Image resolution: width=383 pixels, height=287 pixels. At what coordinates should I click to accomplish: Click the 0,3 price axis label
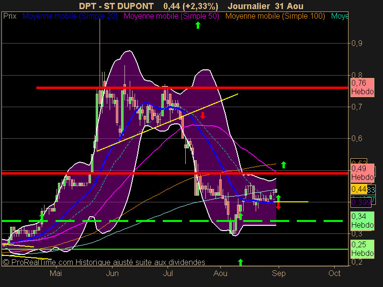click(357, 233)
